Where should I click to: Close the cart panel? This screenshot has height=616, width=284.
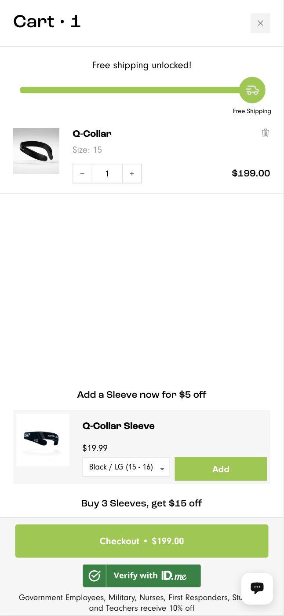260,23
